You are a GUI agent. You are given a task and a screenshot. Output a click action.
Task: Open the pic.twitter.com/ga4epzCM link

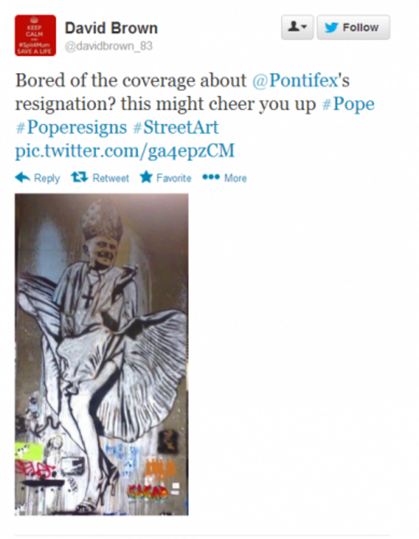click(x=125, y=151)
